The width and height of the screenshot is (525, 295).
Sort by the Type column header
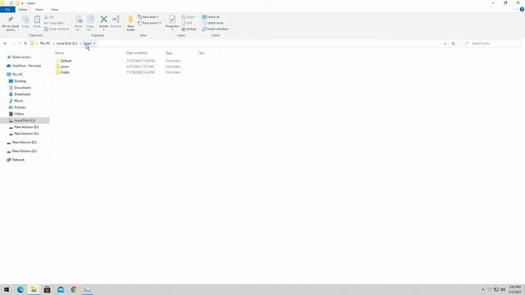[169, 52]
